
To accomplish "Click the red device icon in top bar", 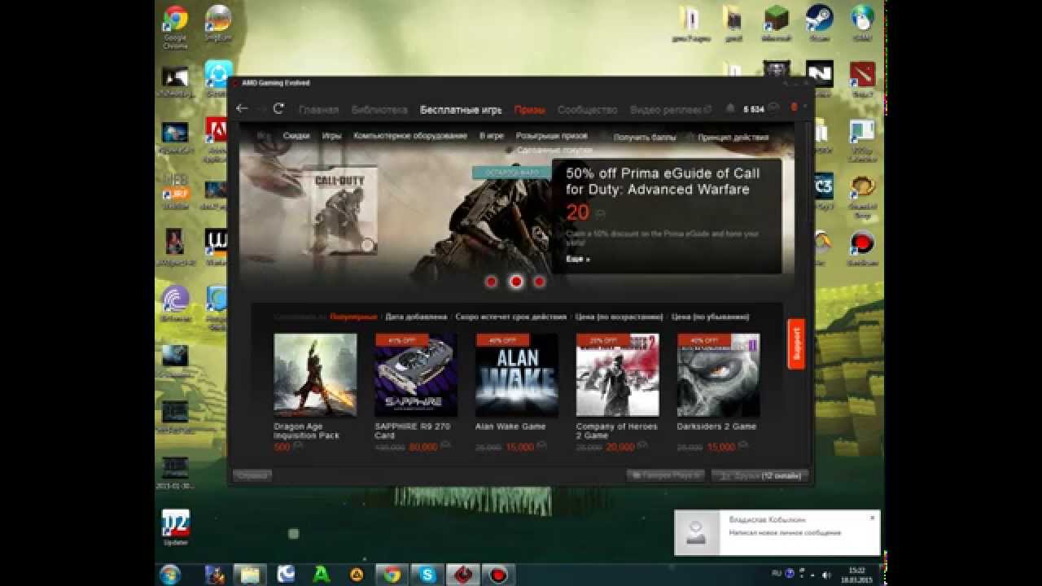I will pyautogui.click(x=795, y=108).
